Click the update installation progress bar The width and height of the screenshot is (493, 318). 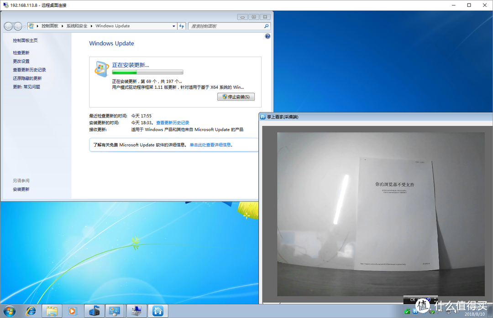click(x=147, y=72)
